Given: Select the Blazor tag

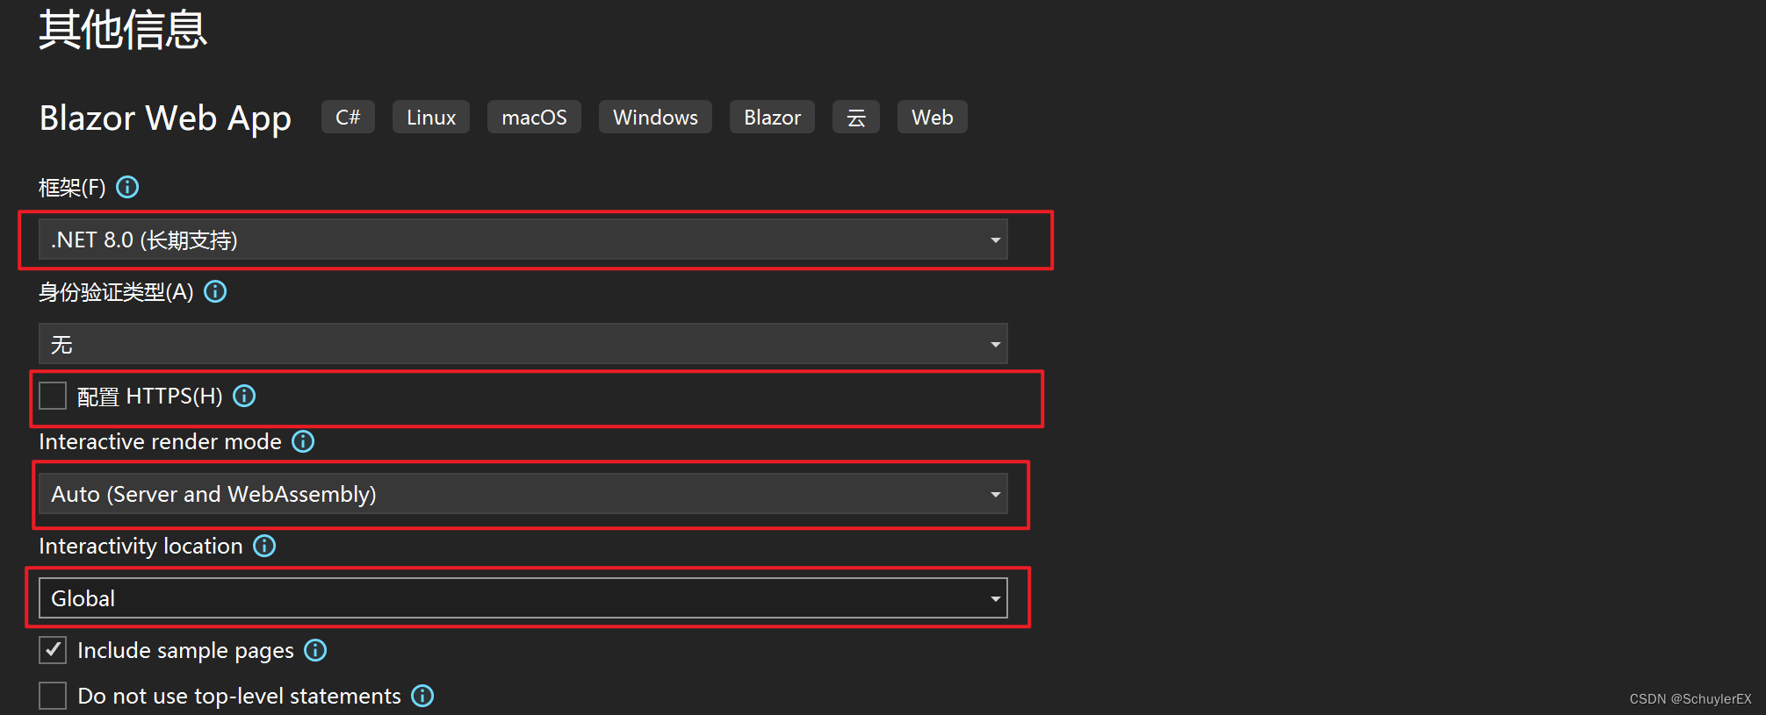Looking at the screenshot, I should (x=772, y=117).
